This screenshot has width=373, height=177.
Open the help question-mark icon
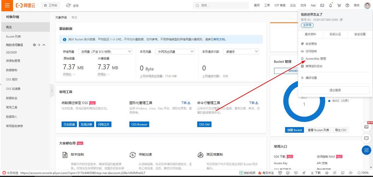pos(347,5)
